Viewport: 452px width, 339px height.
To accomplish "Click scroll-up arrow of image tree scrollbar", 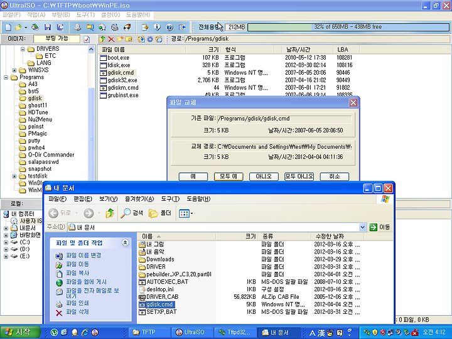I will (x=91, y=50).
